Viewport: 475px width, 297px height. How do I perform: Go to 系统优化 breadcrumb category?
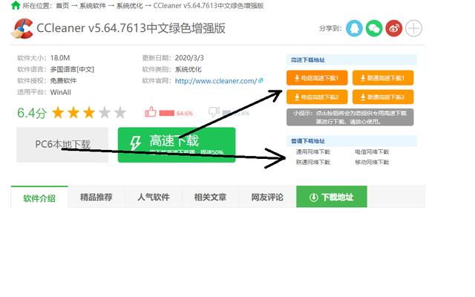(x=130, y=5)
